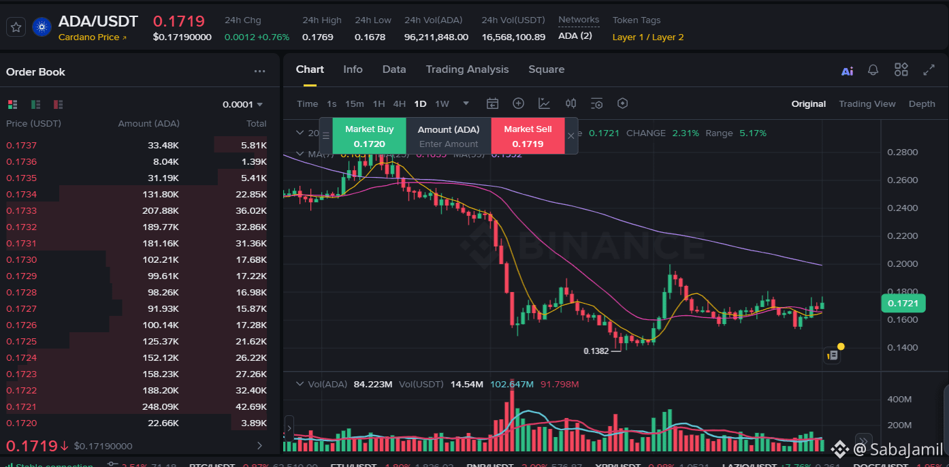Open technical indicators chart icon
Viewport: 949px width, 467px height.
[544, 103]
